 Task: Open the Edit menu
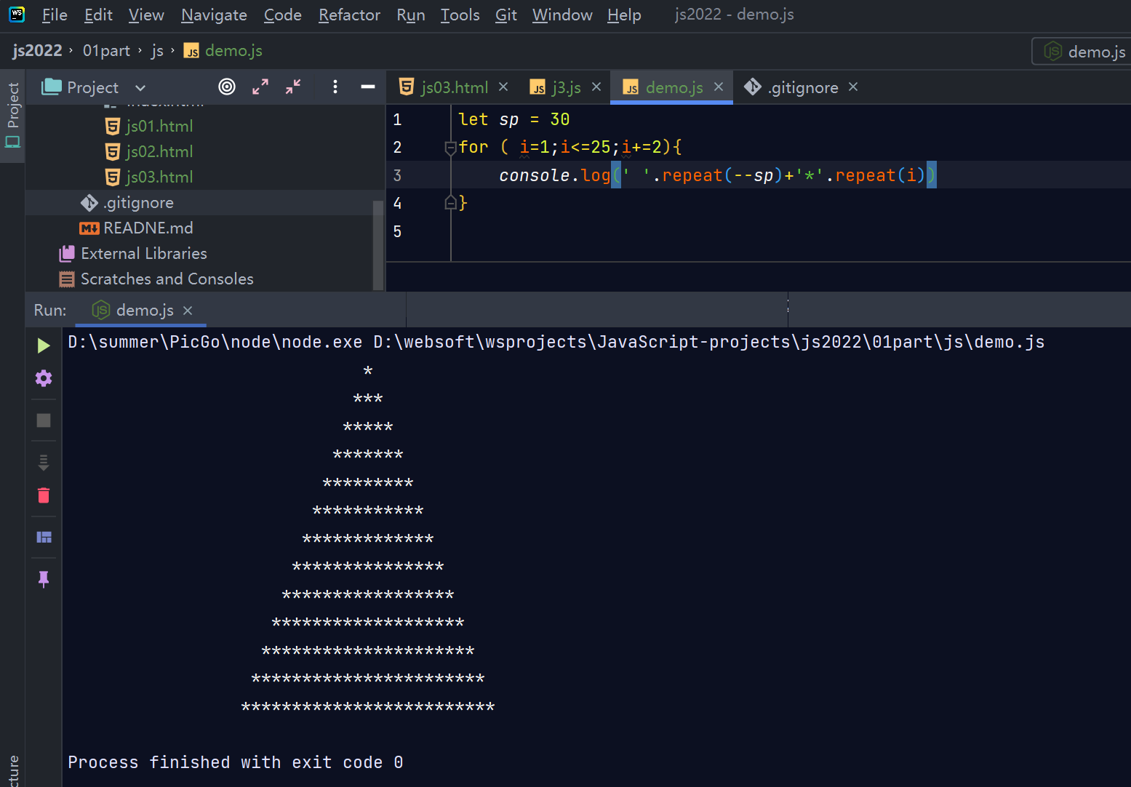click(x=98, y=15)
